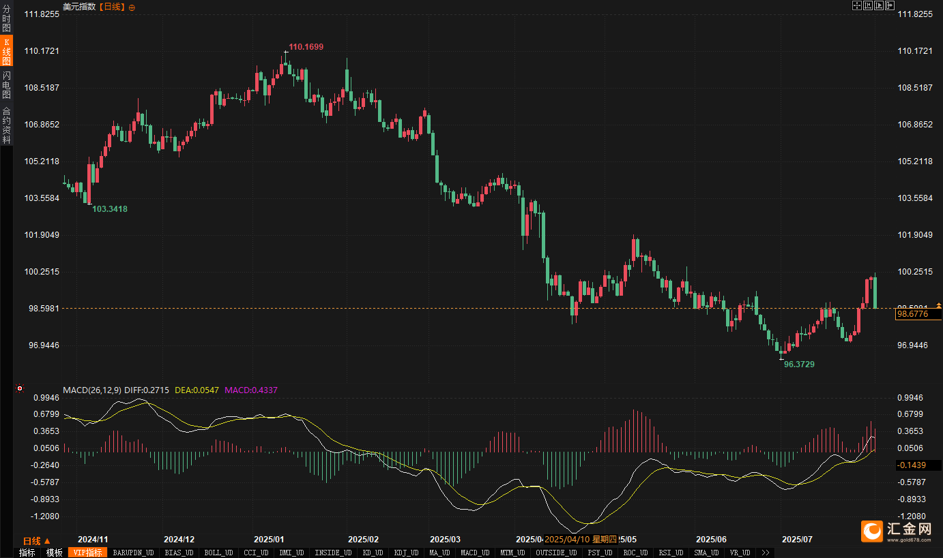Screen dimensions: 943x558
Task: Open the 闪电图 view
Action: coord(7,84)
